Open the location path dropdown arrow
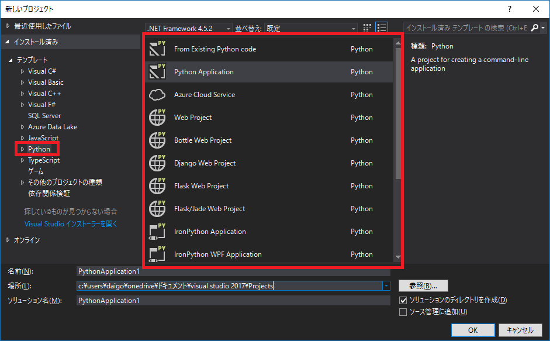 386,286
